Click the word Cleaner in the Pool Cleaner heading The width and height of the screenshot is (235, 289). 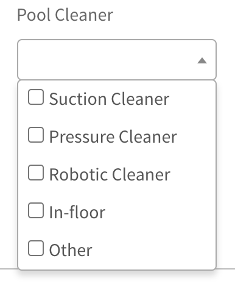tap(84, 15)
